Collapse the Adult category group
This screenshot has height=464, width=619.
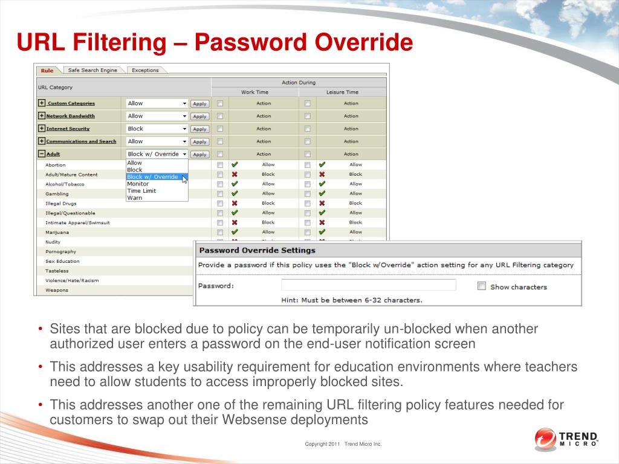point(42,154)
